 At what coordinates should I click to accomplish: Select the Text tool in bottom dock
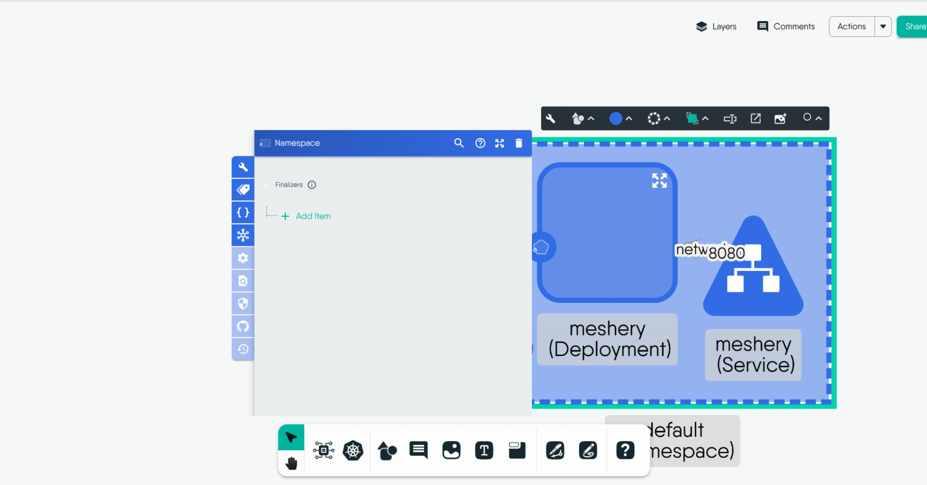tap(484, 451)
